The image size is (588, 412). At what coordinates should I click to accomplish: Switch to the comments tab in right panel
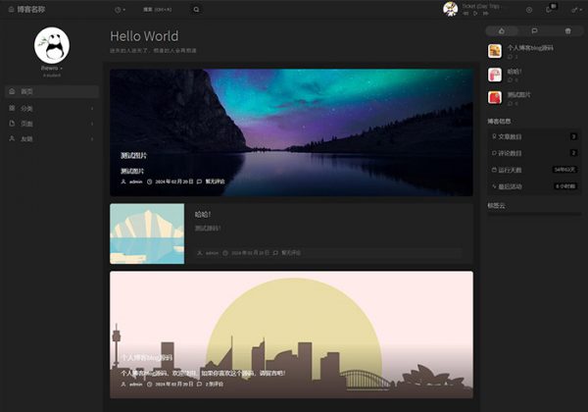pos(534,30)
